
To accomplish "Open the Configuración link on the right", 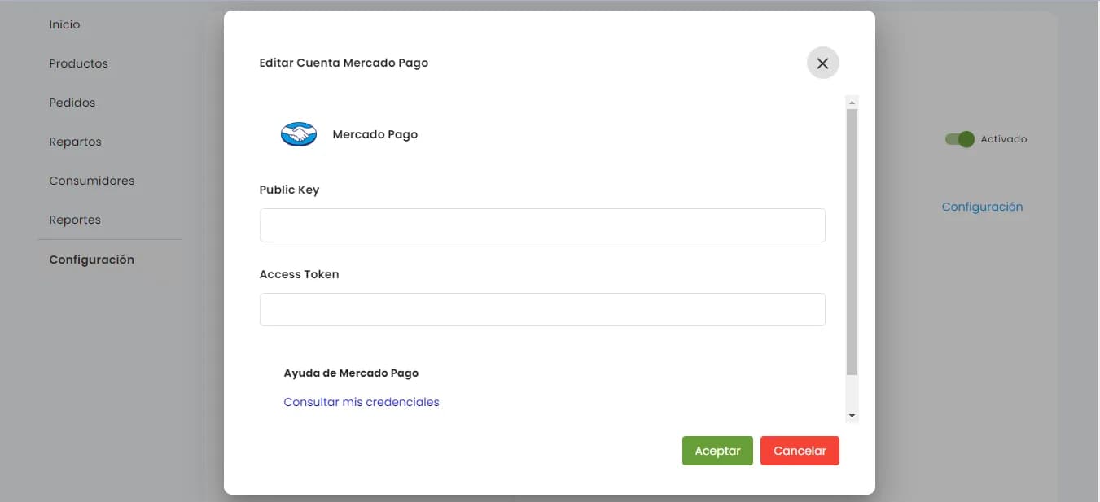I will coord(982,207).
